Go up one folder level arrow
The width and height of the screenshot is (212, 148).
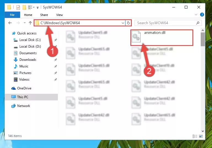[30, 23]
